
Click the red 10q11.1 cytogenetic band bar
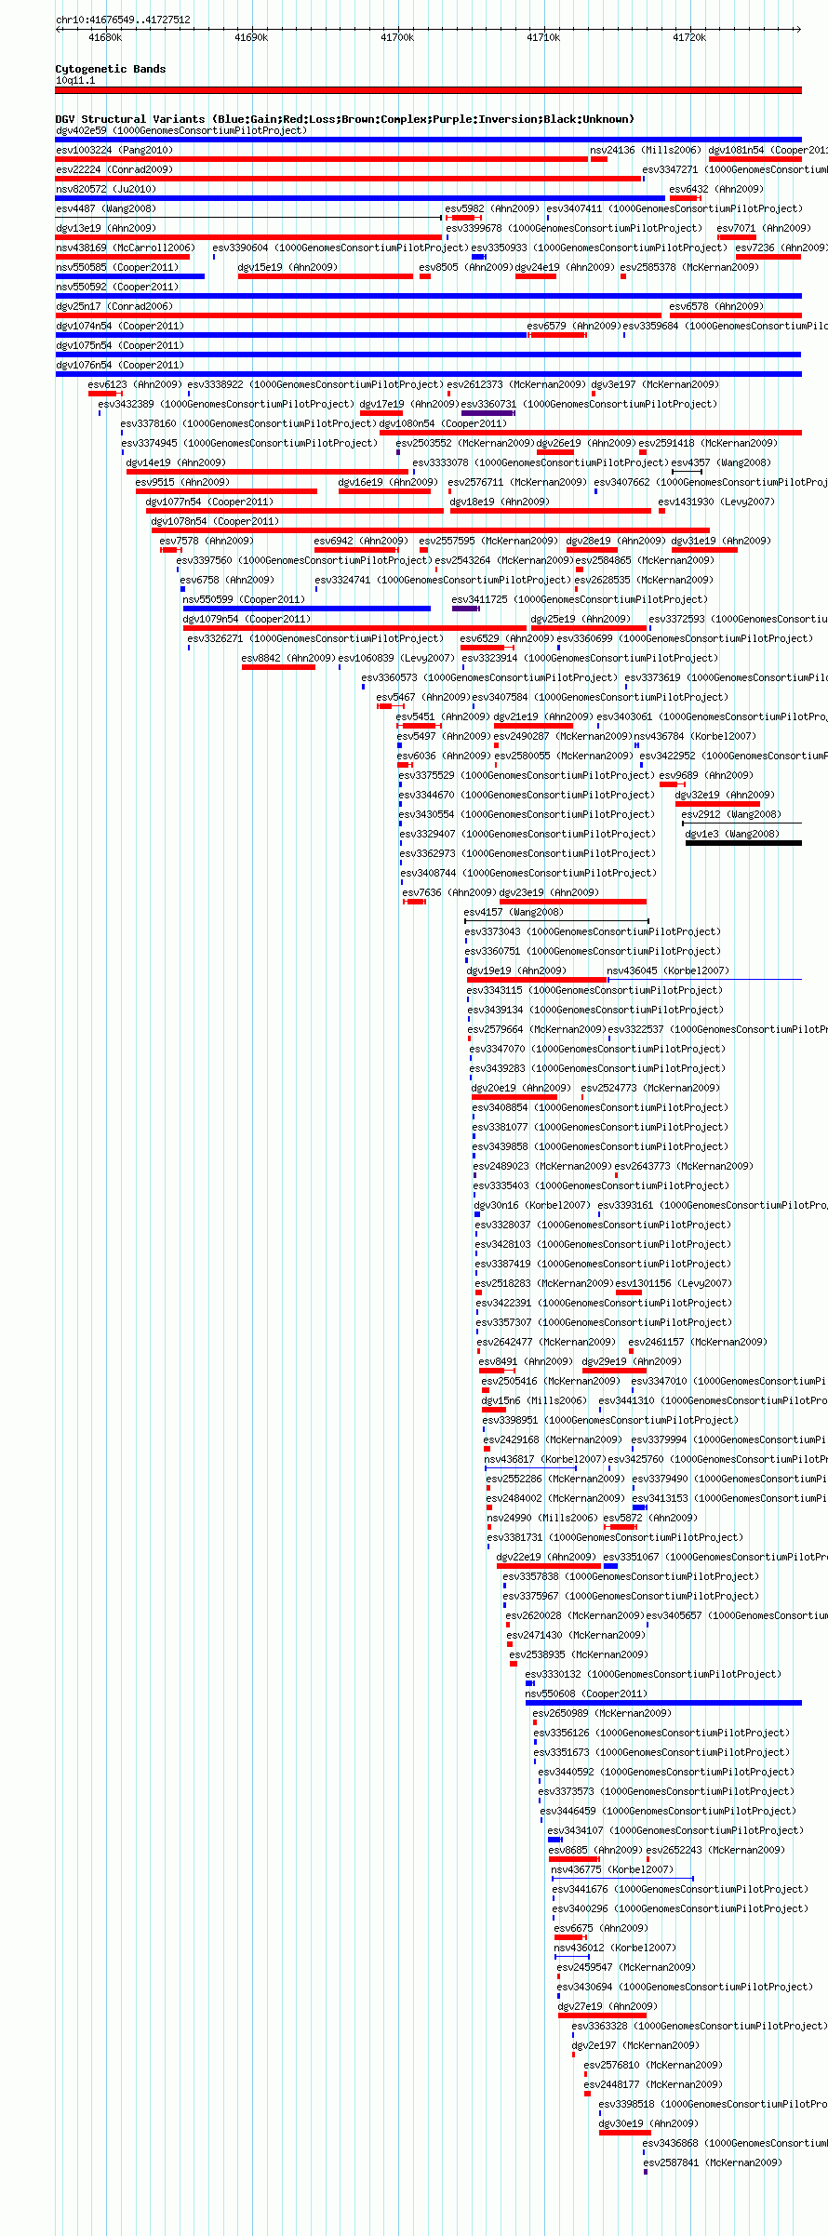[x=428, y=90]
